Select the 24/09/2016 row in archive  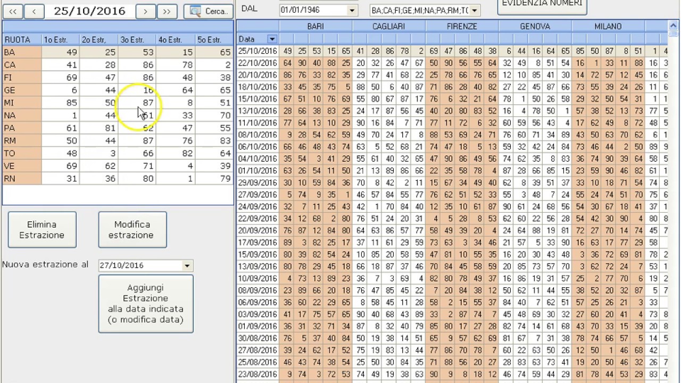(x=452, y=206)
